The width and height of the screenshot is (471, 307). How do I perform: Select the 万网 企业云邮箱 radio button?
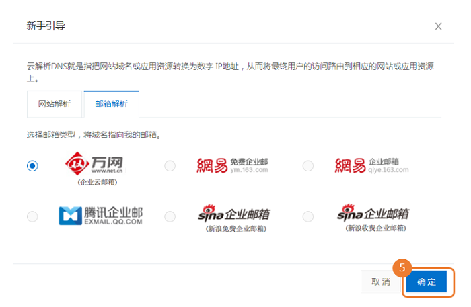pyautogui.click(x=32, y=166)
